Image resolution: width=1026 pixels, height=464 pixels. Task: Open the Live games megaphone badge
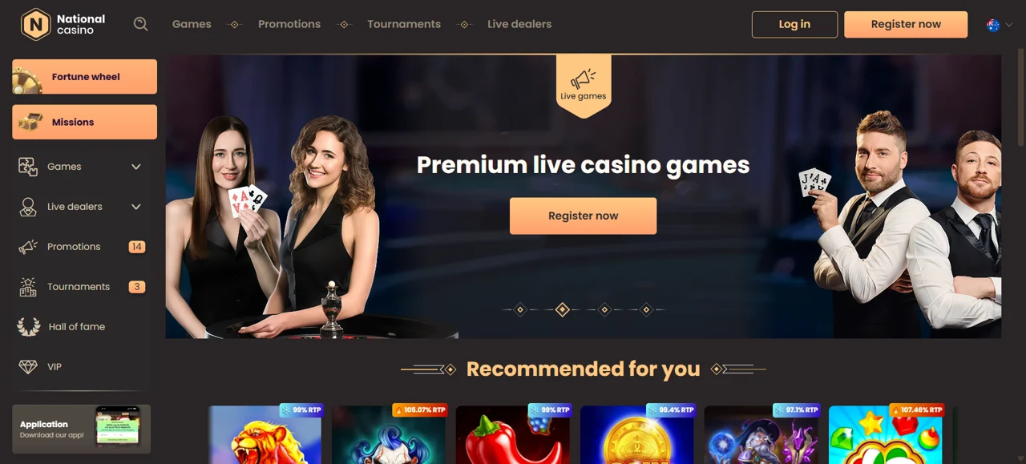(584, 85)
